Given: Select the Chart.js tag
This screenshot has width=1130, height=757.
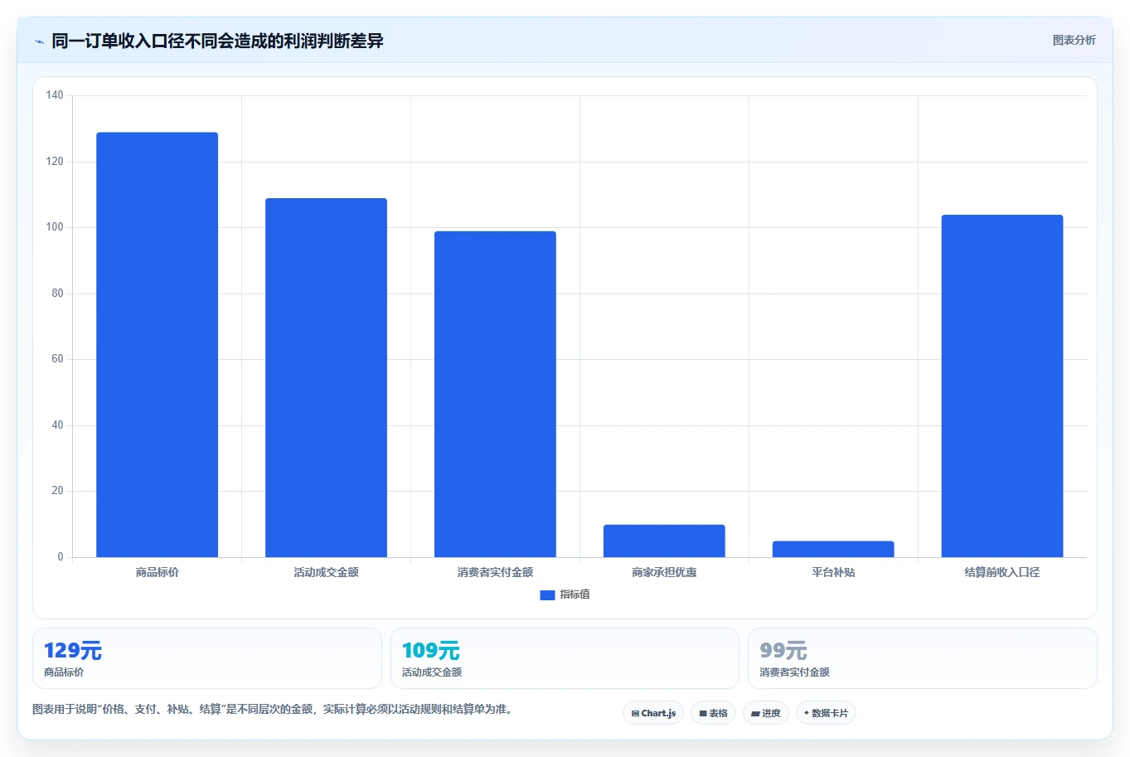Looking at the screenshot, I should tap(653, 713).
